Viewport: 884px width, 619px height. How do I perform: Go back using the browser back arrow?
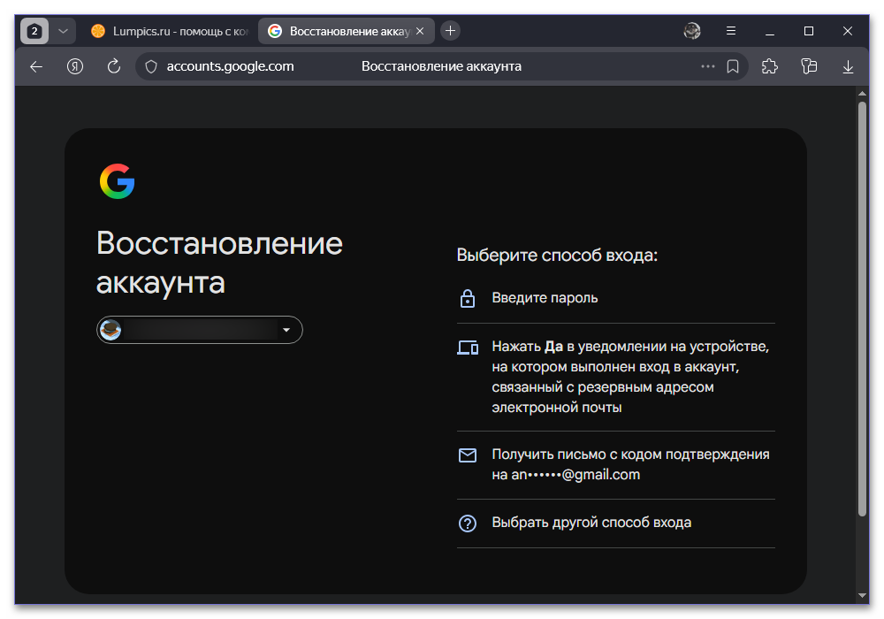pyautogui.click(x=36, y=66)
